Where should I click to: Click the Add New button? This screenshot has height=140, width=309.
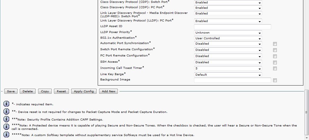(x=108, y=91)
